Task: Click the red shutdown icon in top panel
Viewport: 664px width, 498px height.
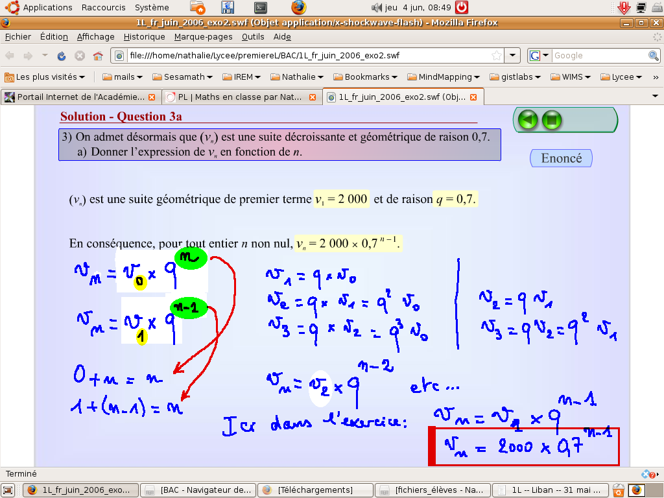Action: pos(461,8)
